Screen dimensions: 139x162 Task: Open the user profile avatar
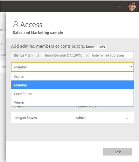[132, 6]
